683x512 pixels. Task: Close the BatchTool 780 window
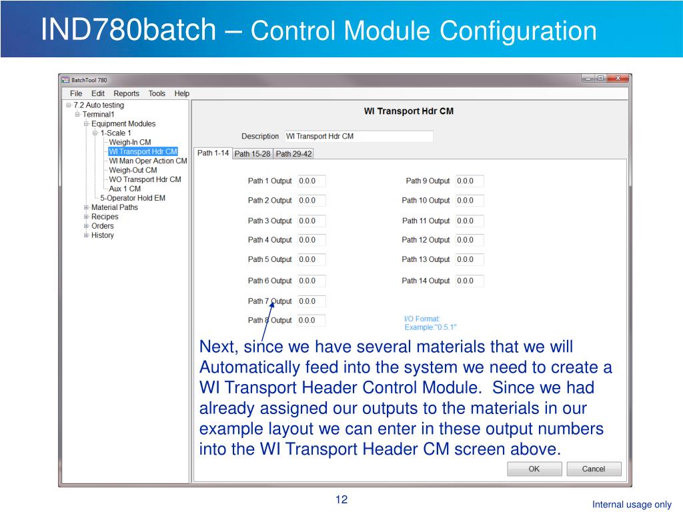tap(618, 79)
